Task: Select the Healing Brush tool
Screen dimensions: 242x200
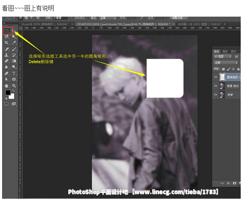Action: click(x=6, y=49)
